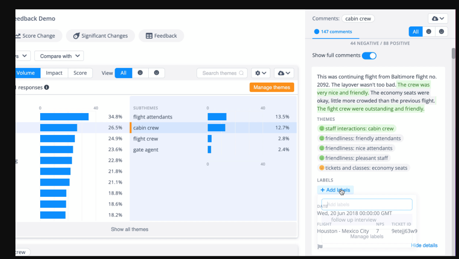Image resolution: width=459 pixels, height=259 pixels.
Task: Filter themes view by positive smiley face
Action: [157, 73]
